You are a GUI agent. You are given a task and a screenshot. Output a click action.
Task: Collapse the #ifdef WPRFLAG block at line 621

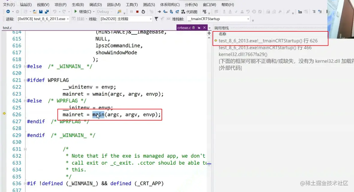pyautogui.click(x=25, y=80)
